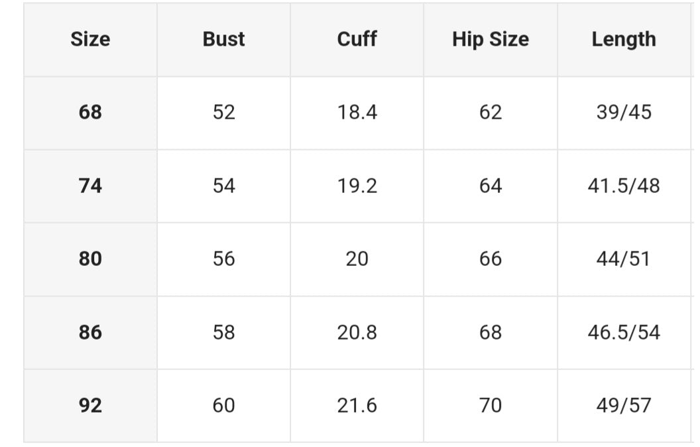Click the Hip Size value 70 cell

point(490,405)
